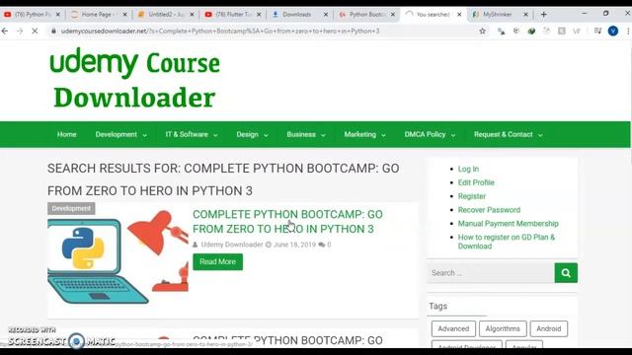Expand the Business menu
This screenshot has width=632, height=355.
coord(306,134)
